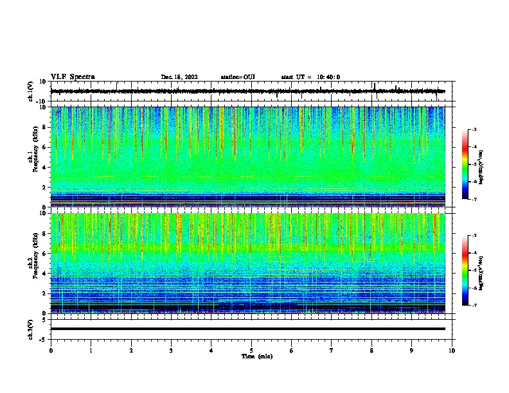Click the "Time (min)" x-axis label
The width and height of the screenshot is (509, 393).
click(x=257, y=356)
